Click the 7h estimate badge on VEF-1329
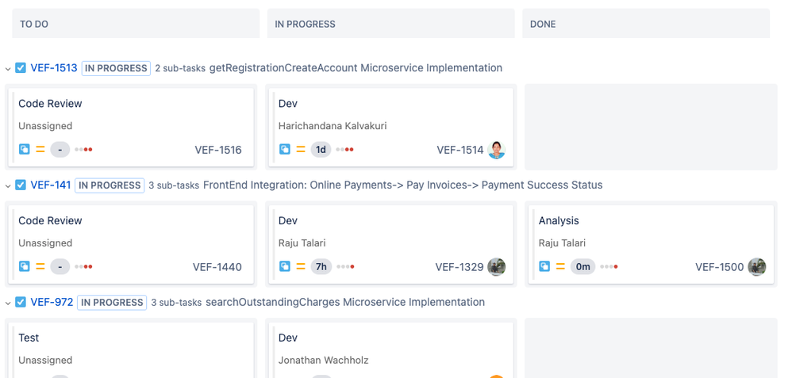The height and width of the screenshot is (378, 792). point(321,266)
